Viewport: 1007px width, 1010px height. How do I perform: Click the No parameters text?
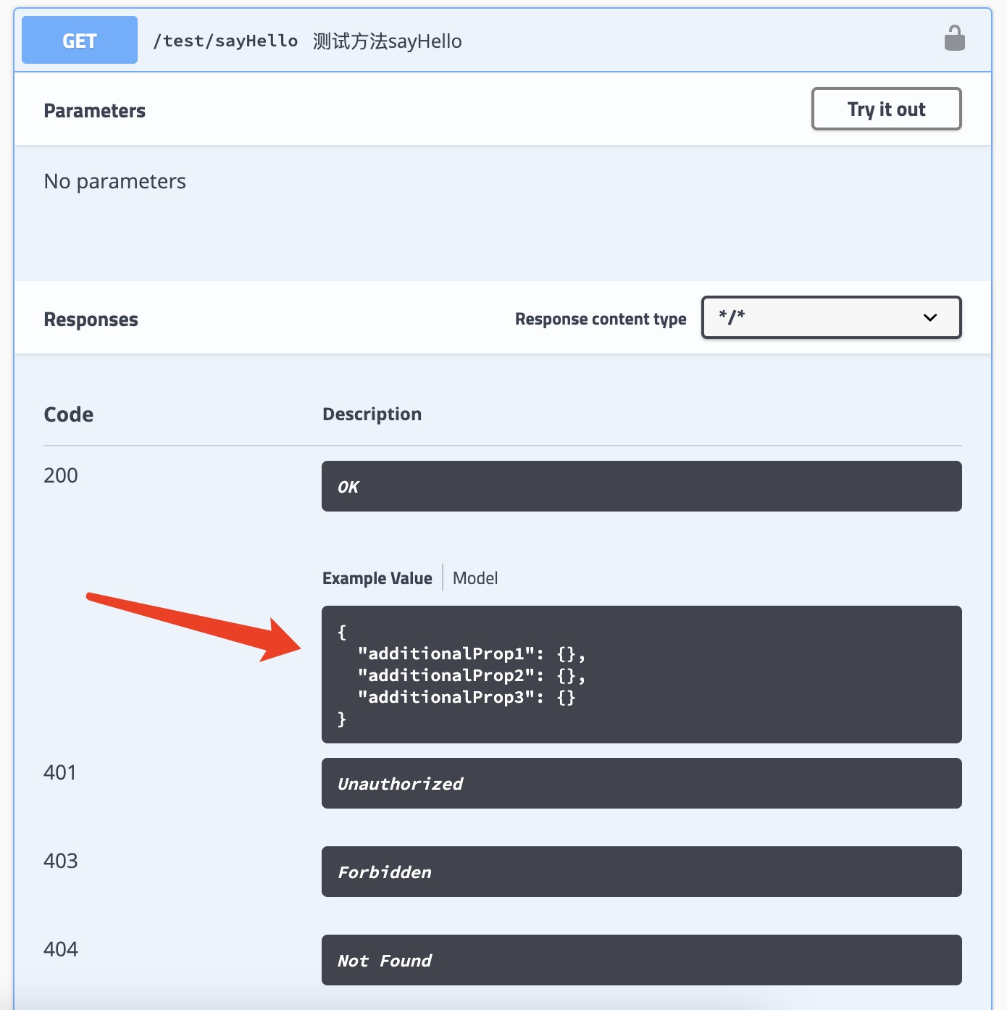pos(115,181)
